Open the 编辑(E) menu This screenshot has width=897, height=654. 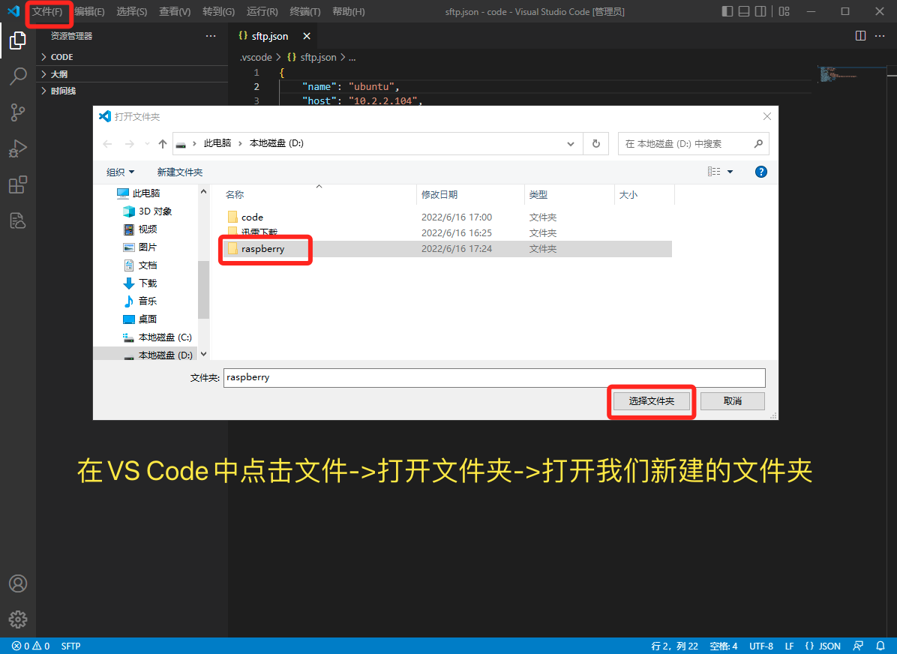[89, 11]
